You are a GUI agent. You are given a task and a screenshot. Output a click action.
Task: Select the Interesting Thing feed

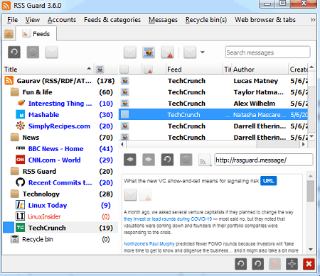pyautogui.click(x=60, y=104)
